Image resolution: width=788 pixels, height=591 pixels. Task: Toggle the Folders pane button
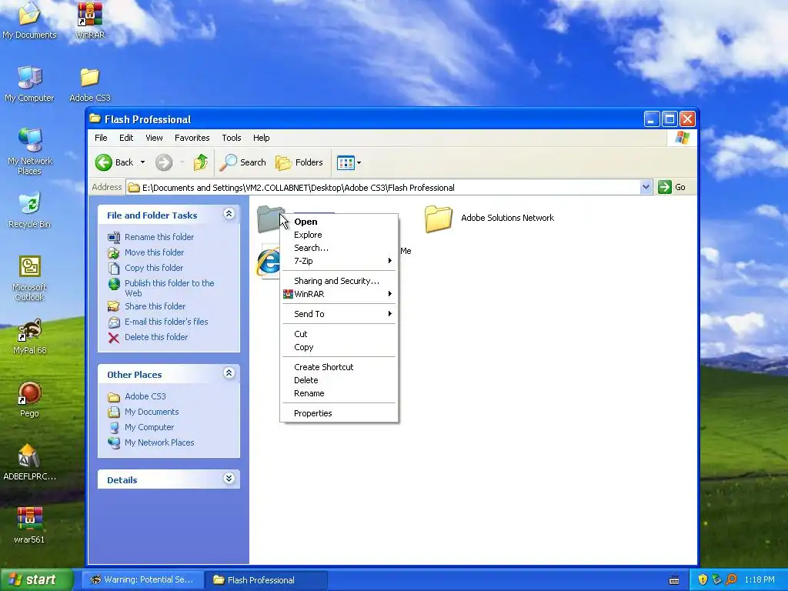299,162
